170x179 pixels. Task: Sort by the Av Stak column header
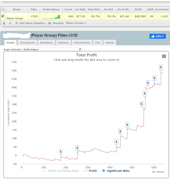[80, 9]
